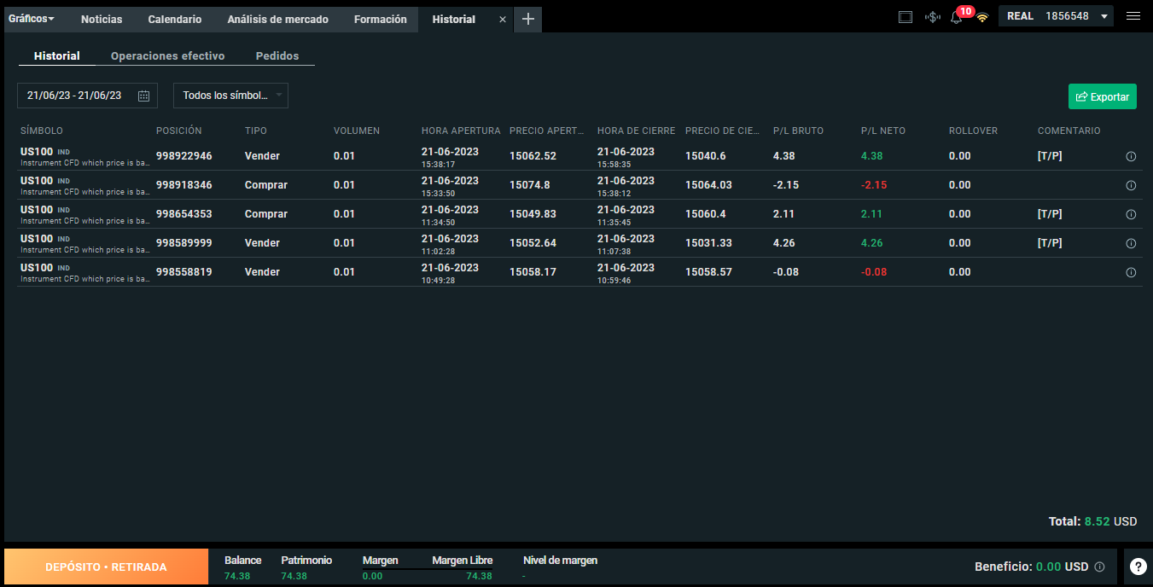The width and height of the screenshot is (1153, 587).
Task: Show info for position 998558819
Action: tap(1131, 273)
